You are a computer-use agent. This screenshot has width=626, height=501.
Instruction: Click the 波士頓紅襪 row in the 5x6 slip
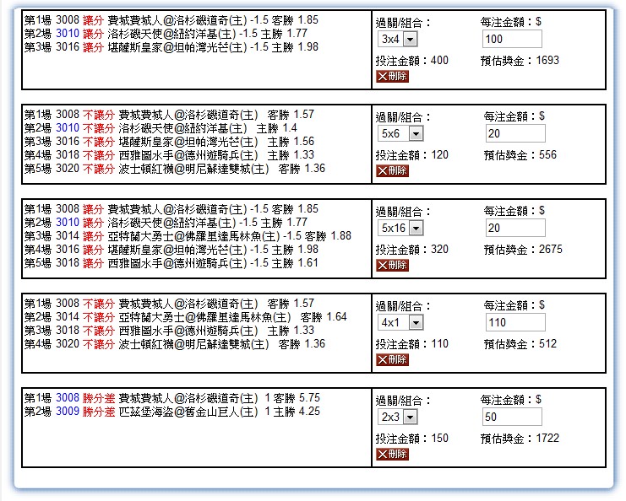[x=175, y=169]
